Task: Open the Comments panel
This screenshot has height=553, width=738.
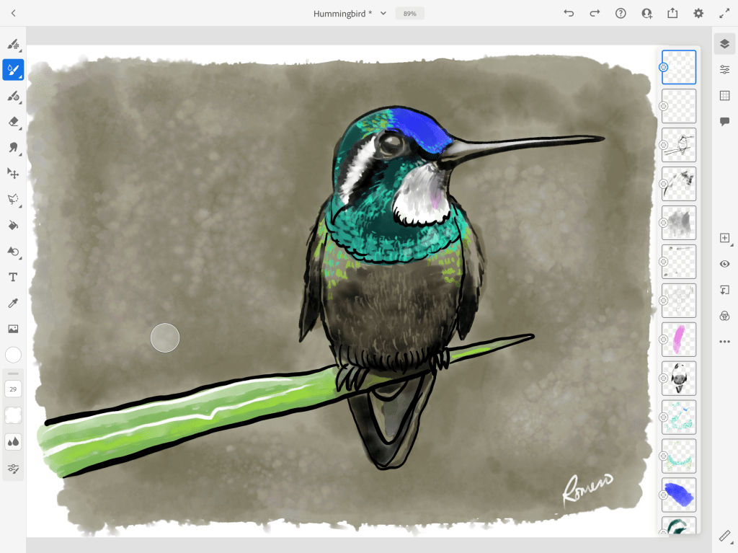Action: click(724, 121)
